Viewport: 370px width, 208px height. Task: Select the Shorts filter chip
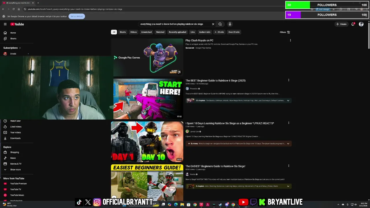[123, 32]
